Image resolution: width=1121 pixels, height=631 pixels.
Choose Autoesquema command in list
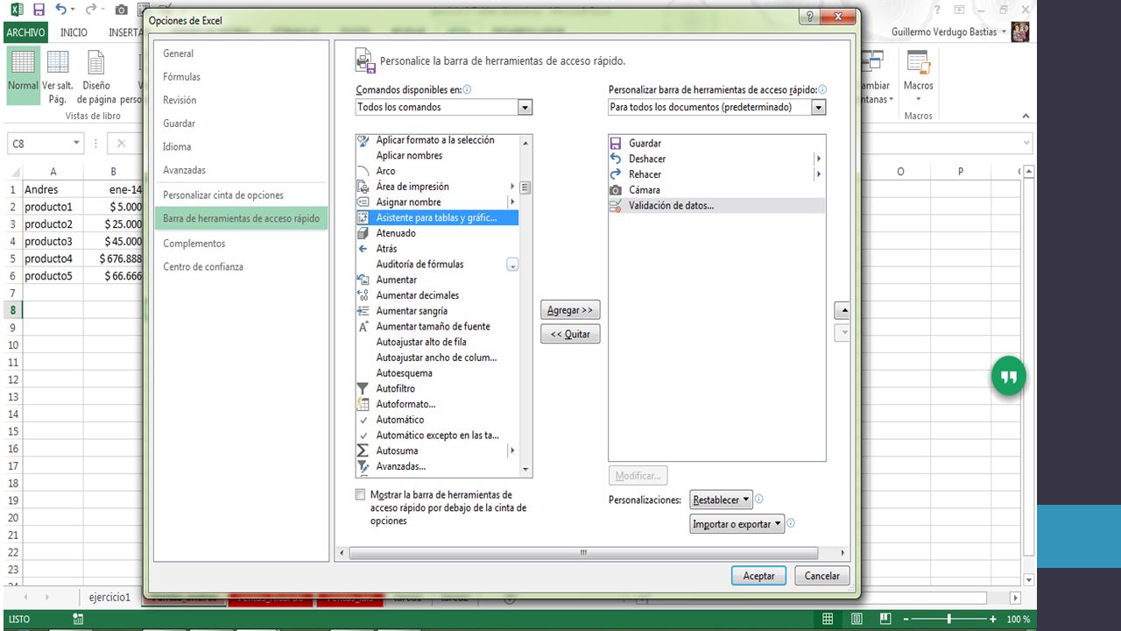(437, 373)
